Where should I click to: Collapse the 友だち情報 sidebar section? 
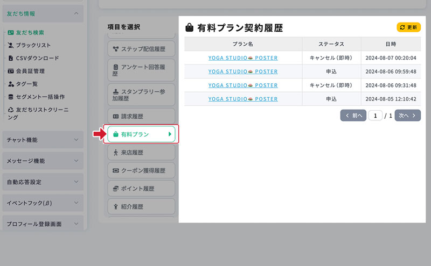pyautogui.click(x=76, y=13)
